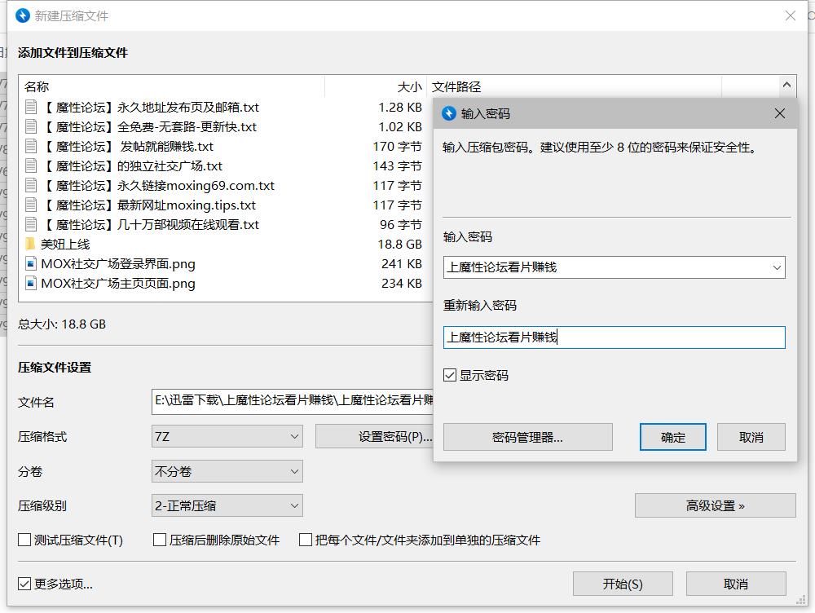The width and height of the screenshot is (815, 613).
Task: Click 取消 at bottom of 新建压缩文件 window
Action: point(736,584)
